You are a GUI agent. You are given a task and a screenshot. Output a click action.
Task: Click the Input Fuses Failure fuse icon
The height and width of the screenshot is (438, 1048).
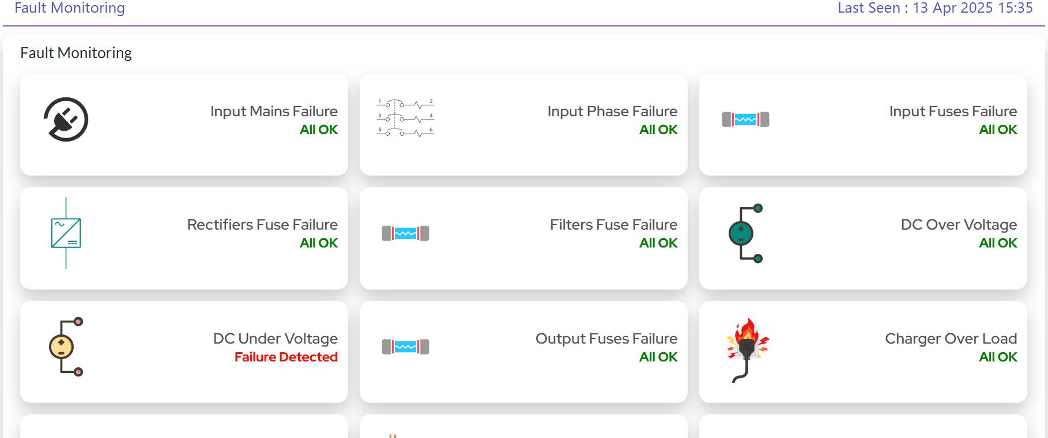[745, 119]
